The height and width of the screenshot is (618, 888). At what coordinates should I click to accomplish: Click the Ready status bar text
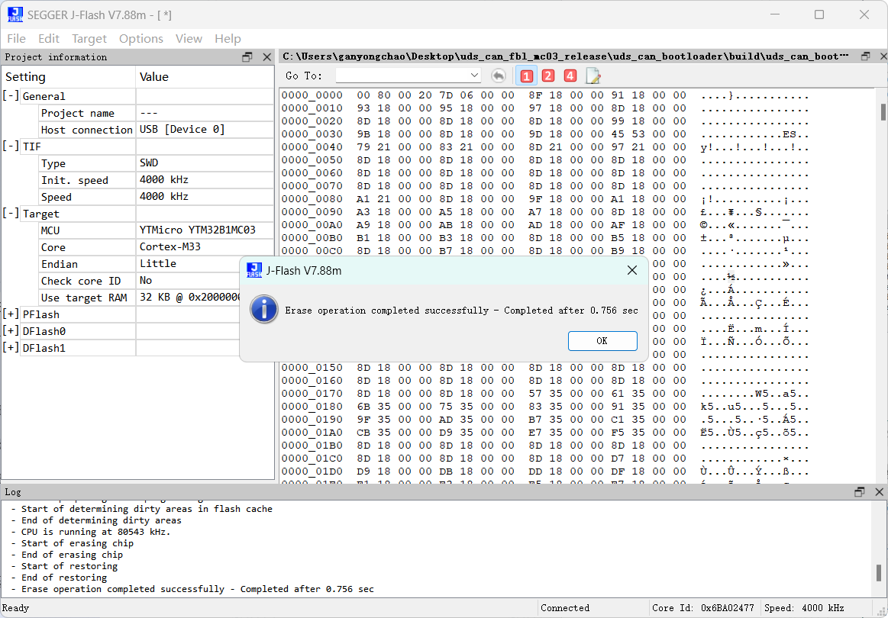(x=16, y=608)
